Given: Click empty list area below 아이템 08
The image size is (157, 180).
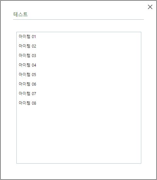Looking at the screenshot, I should click(79, 135).
